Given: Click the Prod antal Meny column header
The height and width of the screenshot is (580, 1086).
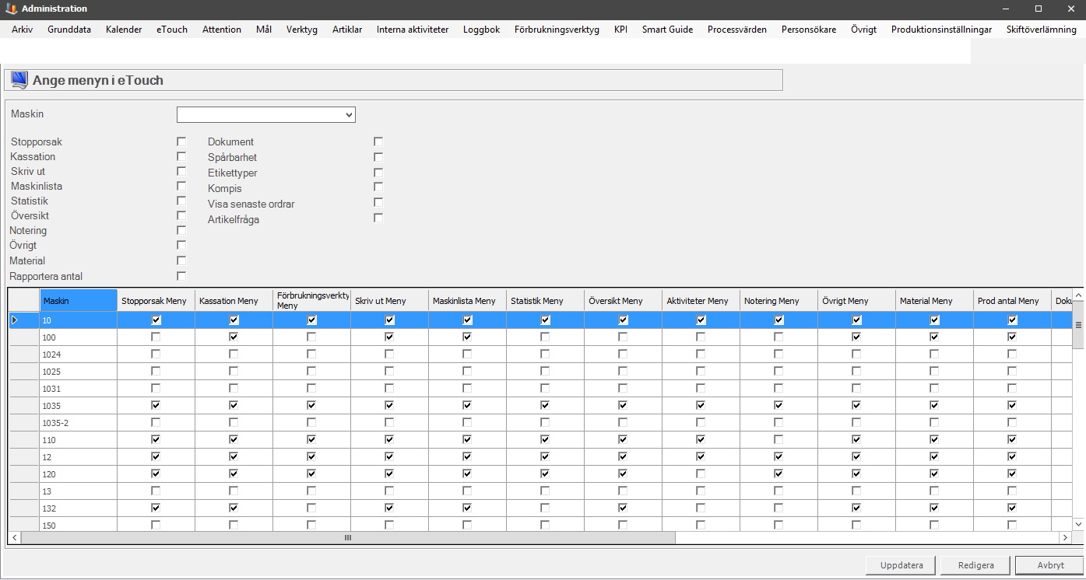Looking at the screenshot, I should (1012, 301).
